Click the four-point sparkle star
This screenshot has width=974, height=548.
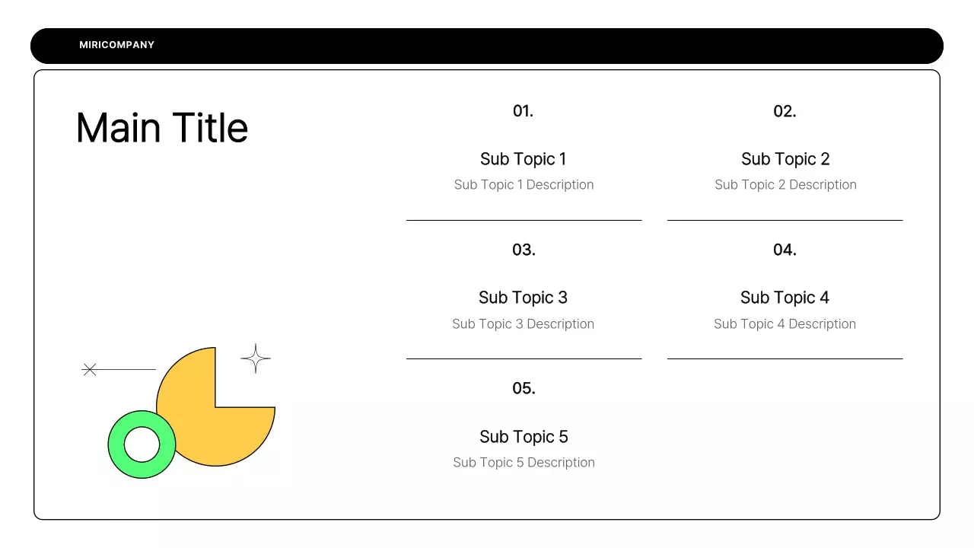(256, 358)
